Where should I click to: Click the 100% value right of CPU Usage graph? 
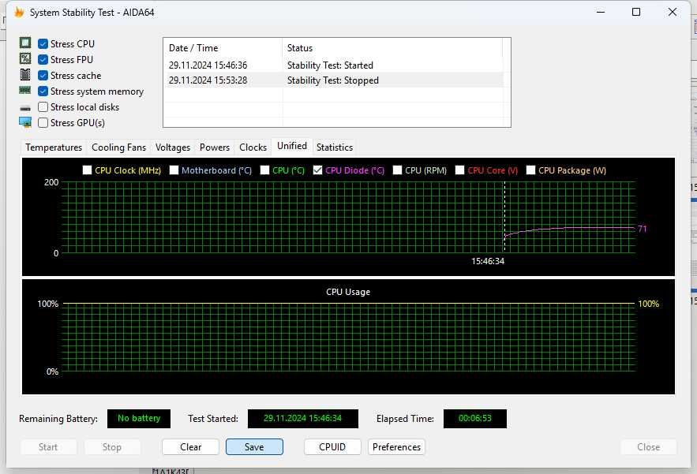(x=649, y=304)
